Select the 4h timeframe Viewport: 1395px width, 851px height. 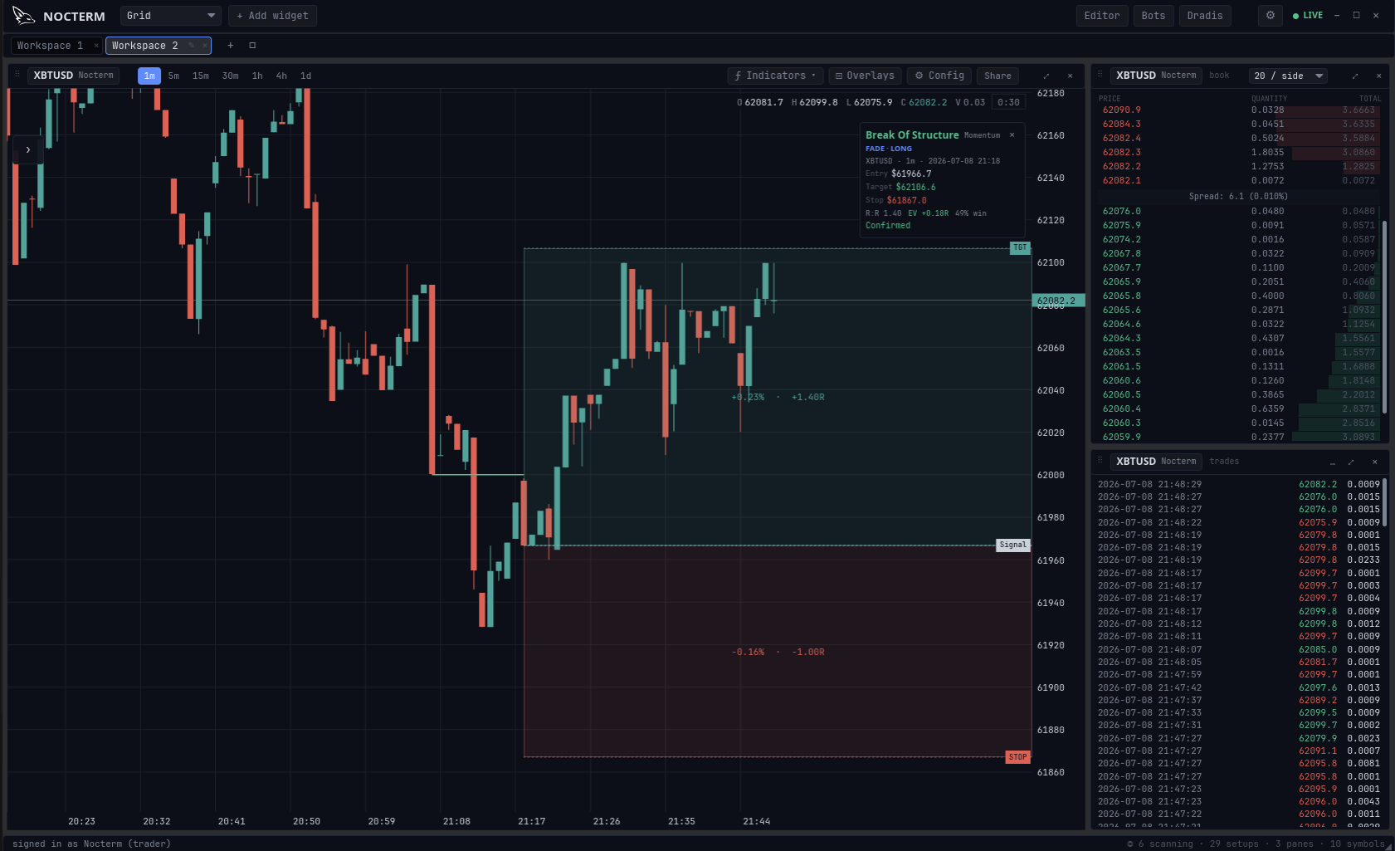281,76
